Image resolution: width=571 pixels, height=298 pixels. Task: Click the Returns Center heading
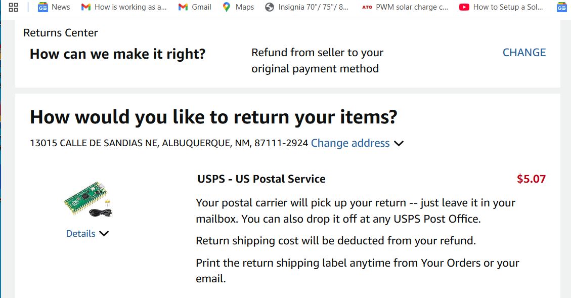click(x=61, y=33)
